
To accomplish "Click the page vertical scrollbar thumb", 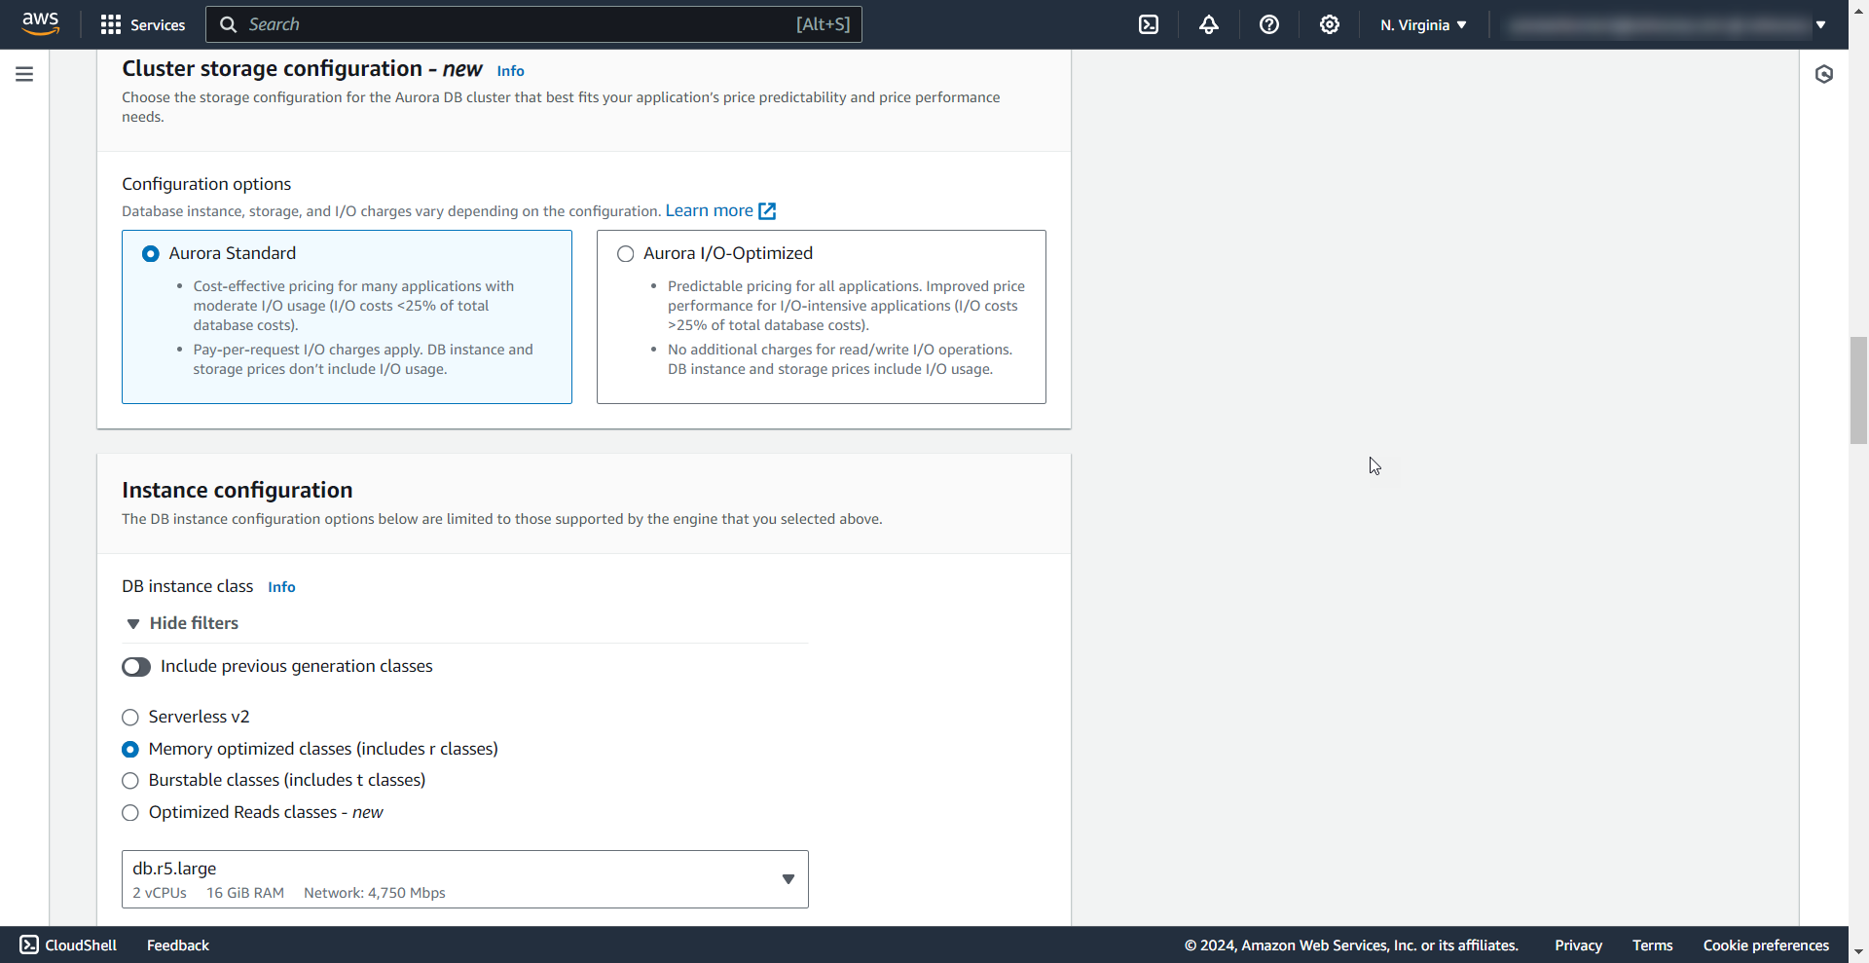I will pos(1859,389).
